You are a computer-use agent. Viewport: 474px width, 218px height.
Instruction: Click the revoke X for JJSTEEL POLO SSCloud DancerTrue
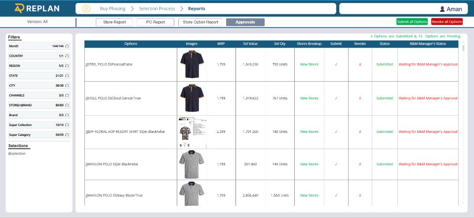point(360,98)
